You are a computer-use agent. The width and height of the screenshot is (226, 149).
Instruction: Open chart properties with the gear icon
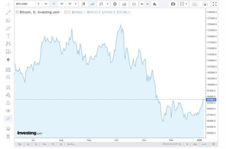[115, 4]
